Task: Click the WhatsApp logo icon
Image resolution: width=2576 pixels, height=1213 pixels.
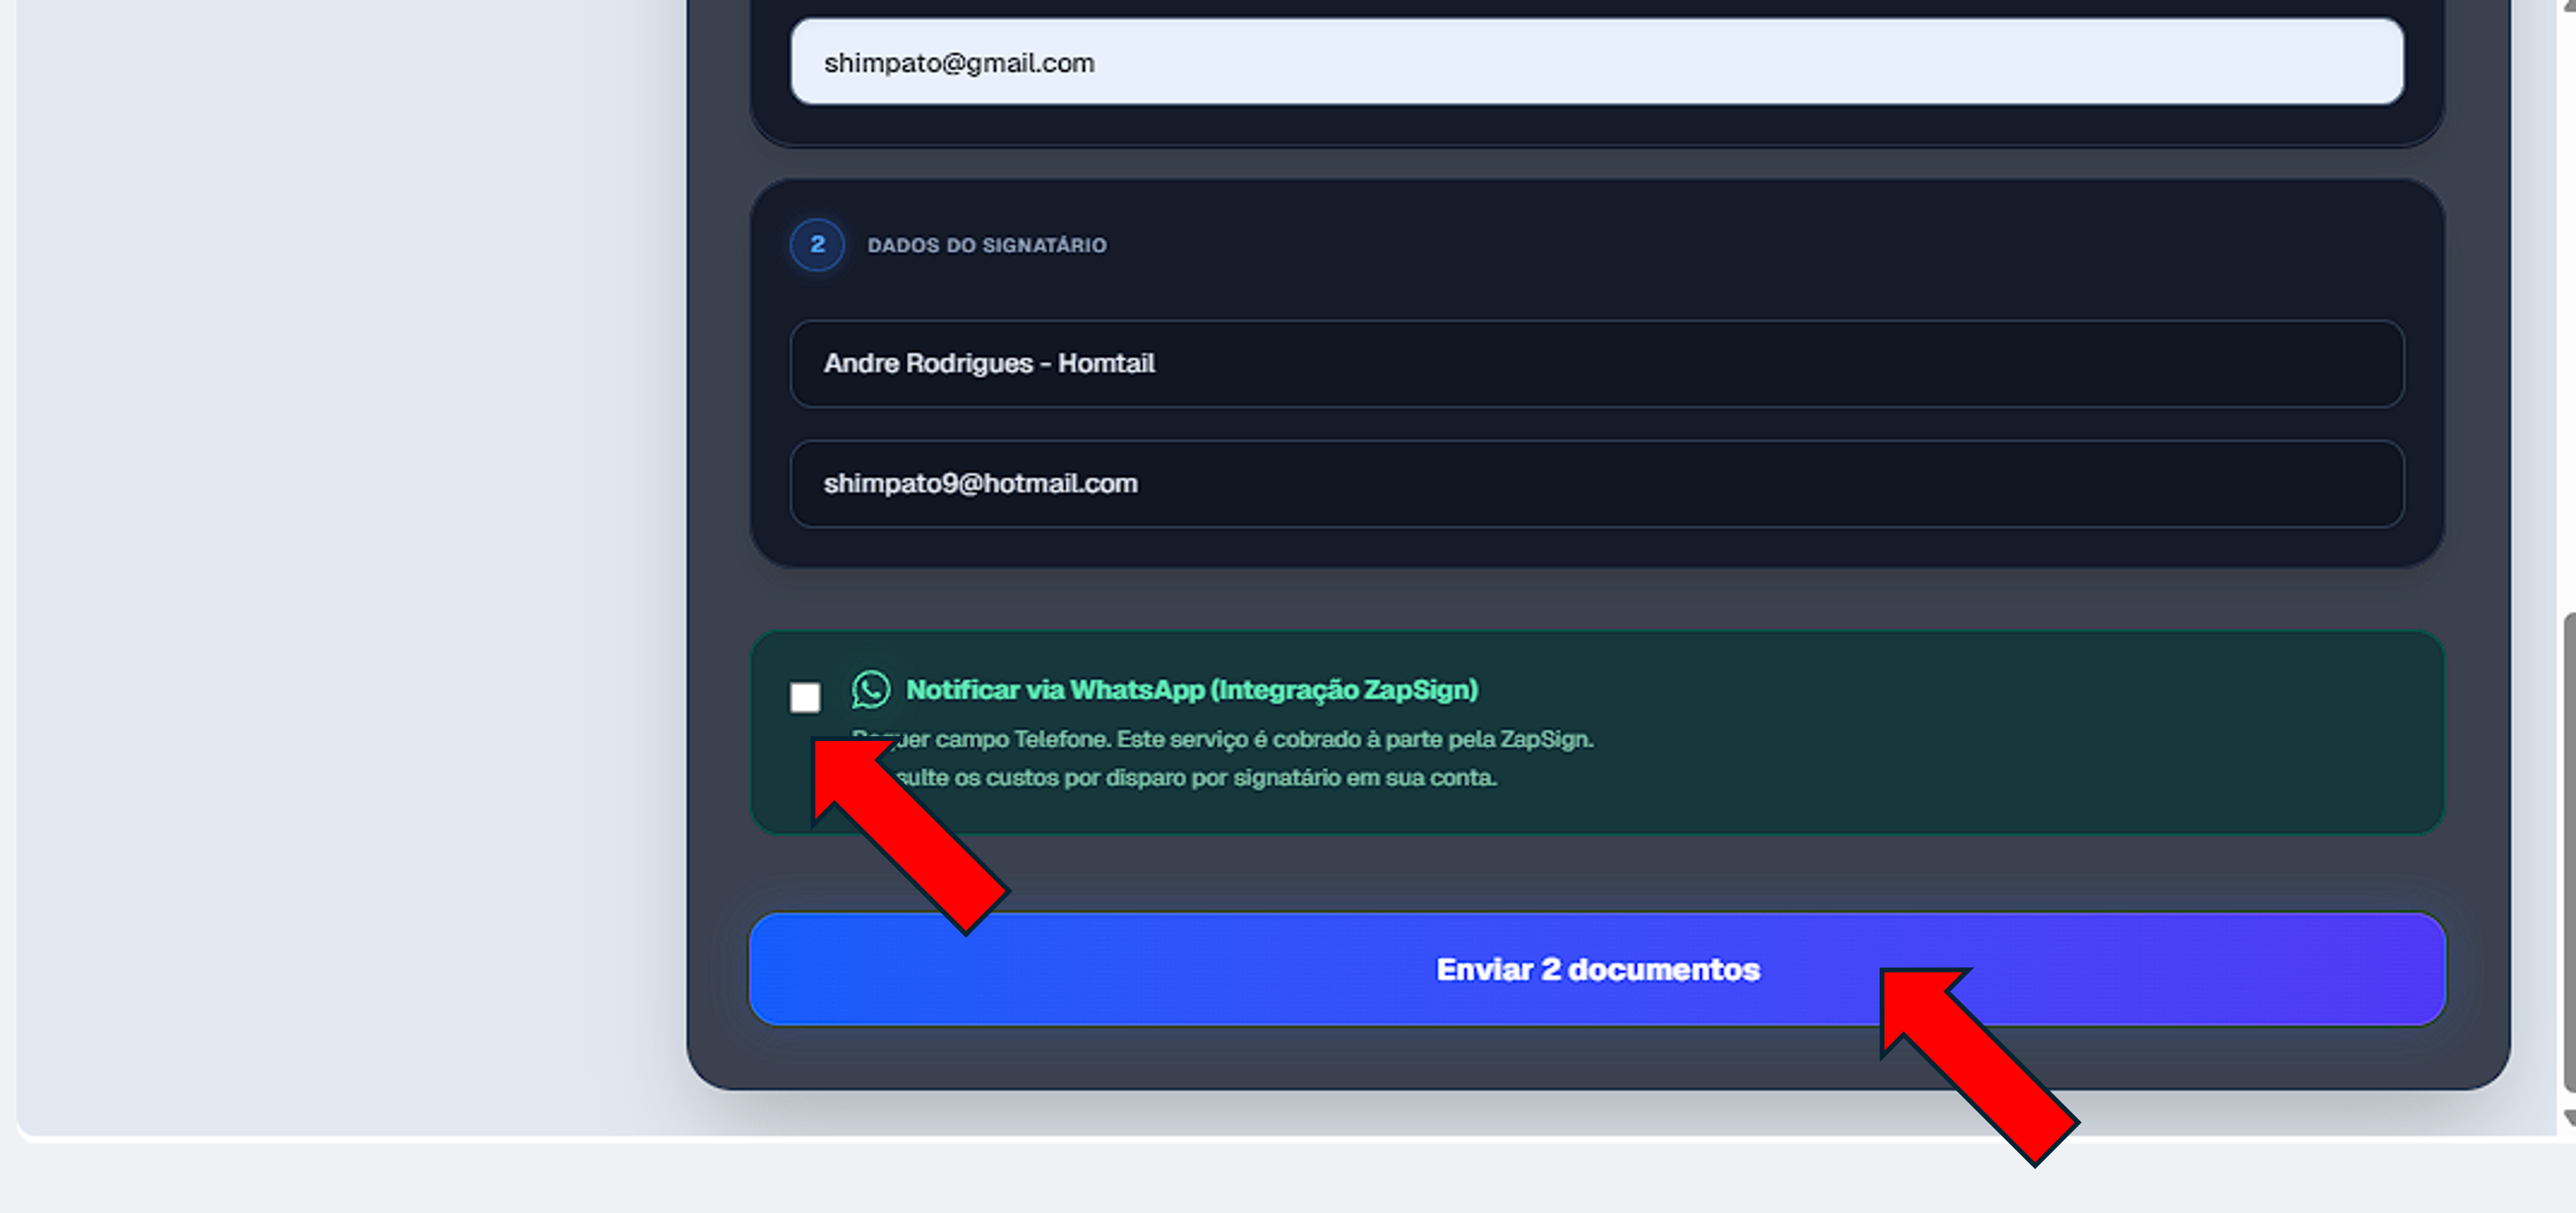Action: coord(870,689)
